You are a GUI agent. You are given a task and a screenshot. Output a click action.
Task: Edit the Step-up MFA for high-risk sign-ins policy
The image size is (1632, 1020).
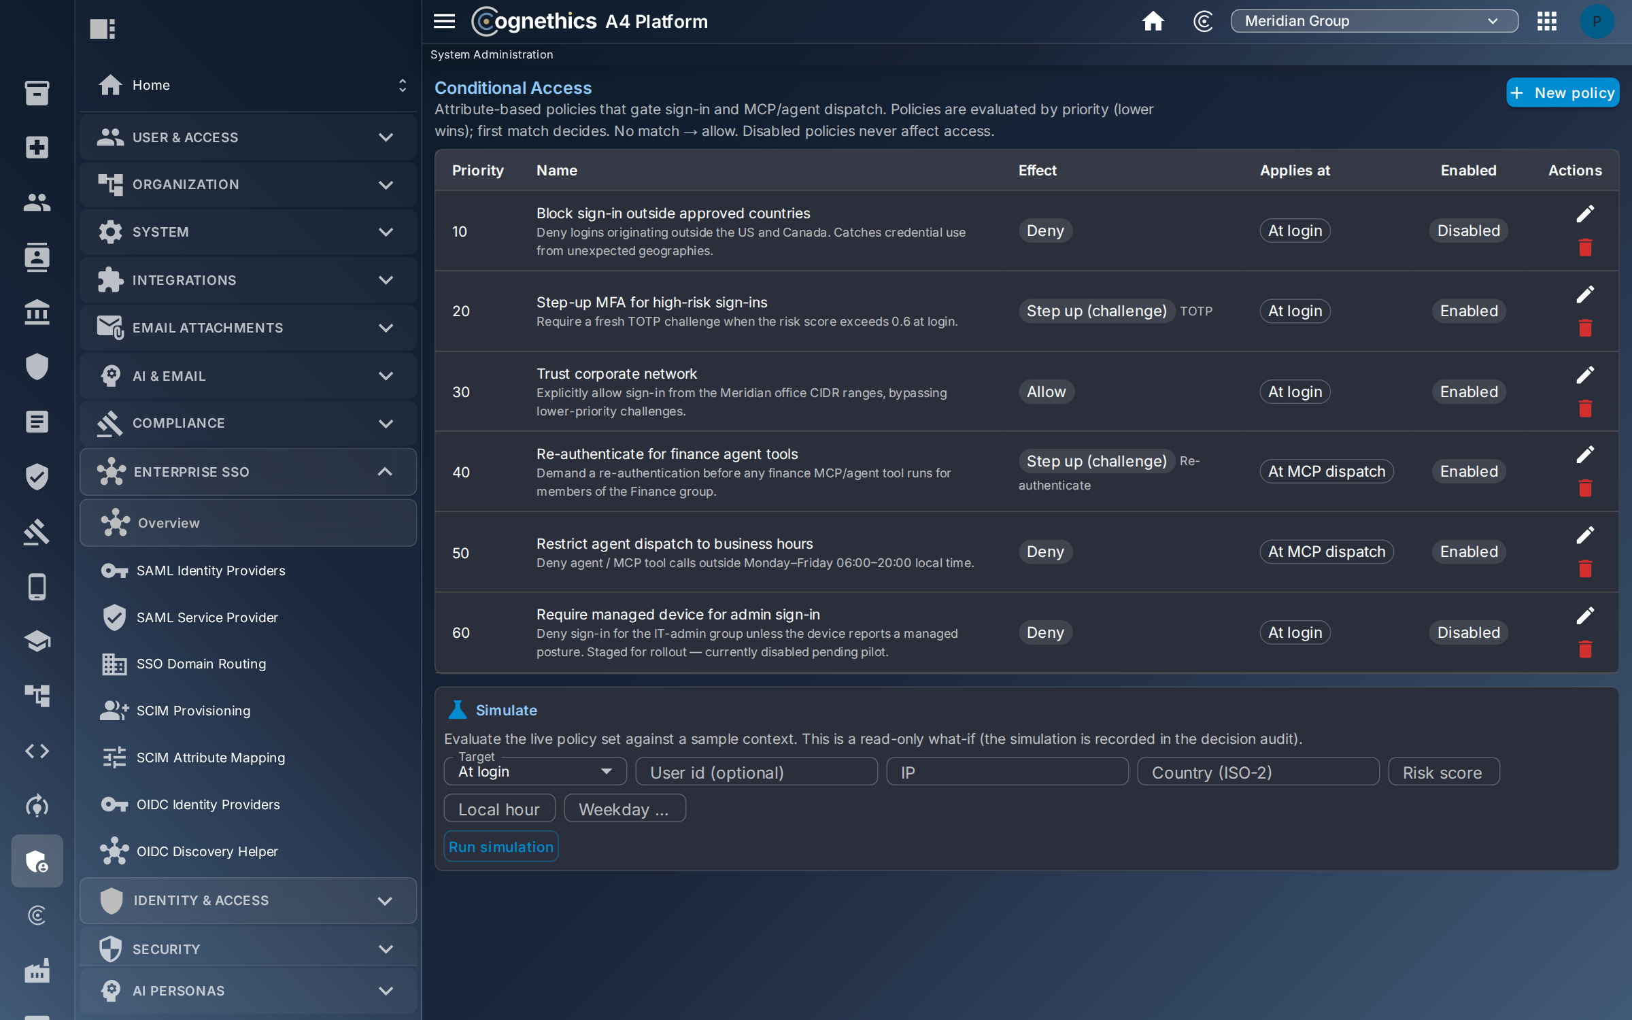point(1584,294)
